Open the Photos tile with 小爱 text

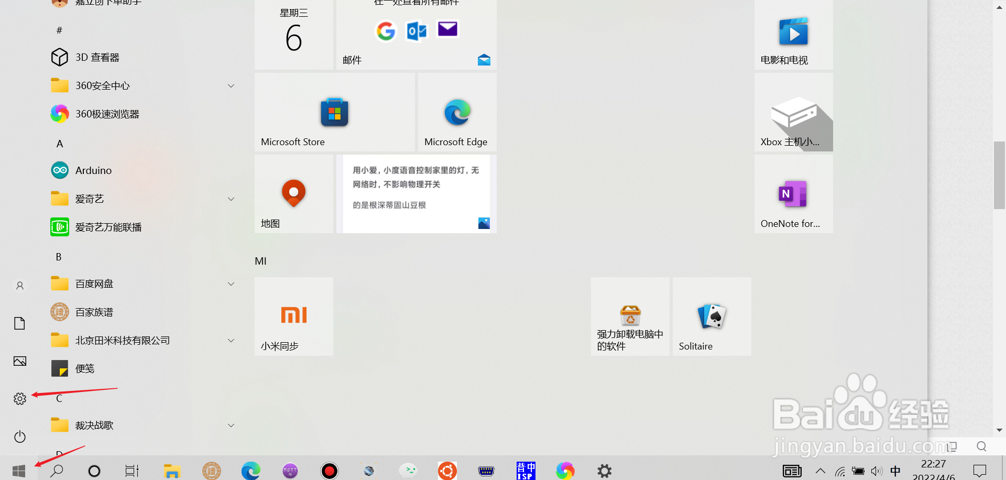(417, 194)
